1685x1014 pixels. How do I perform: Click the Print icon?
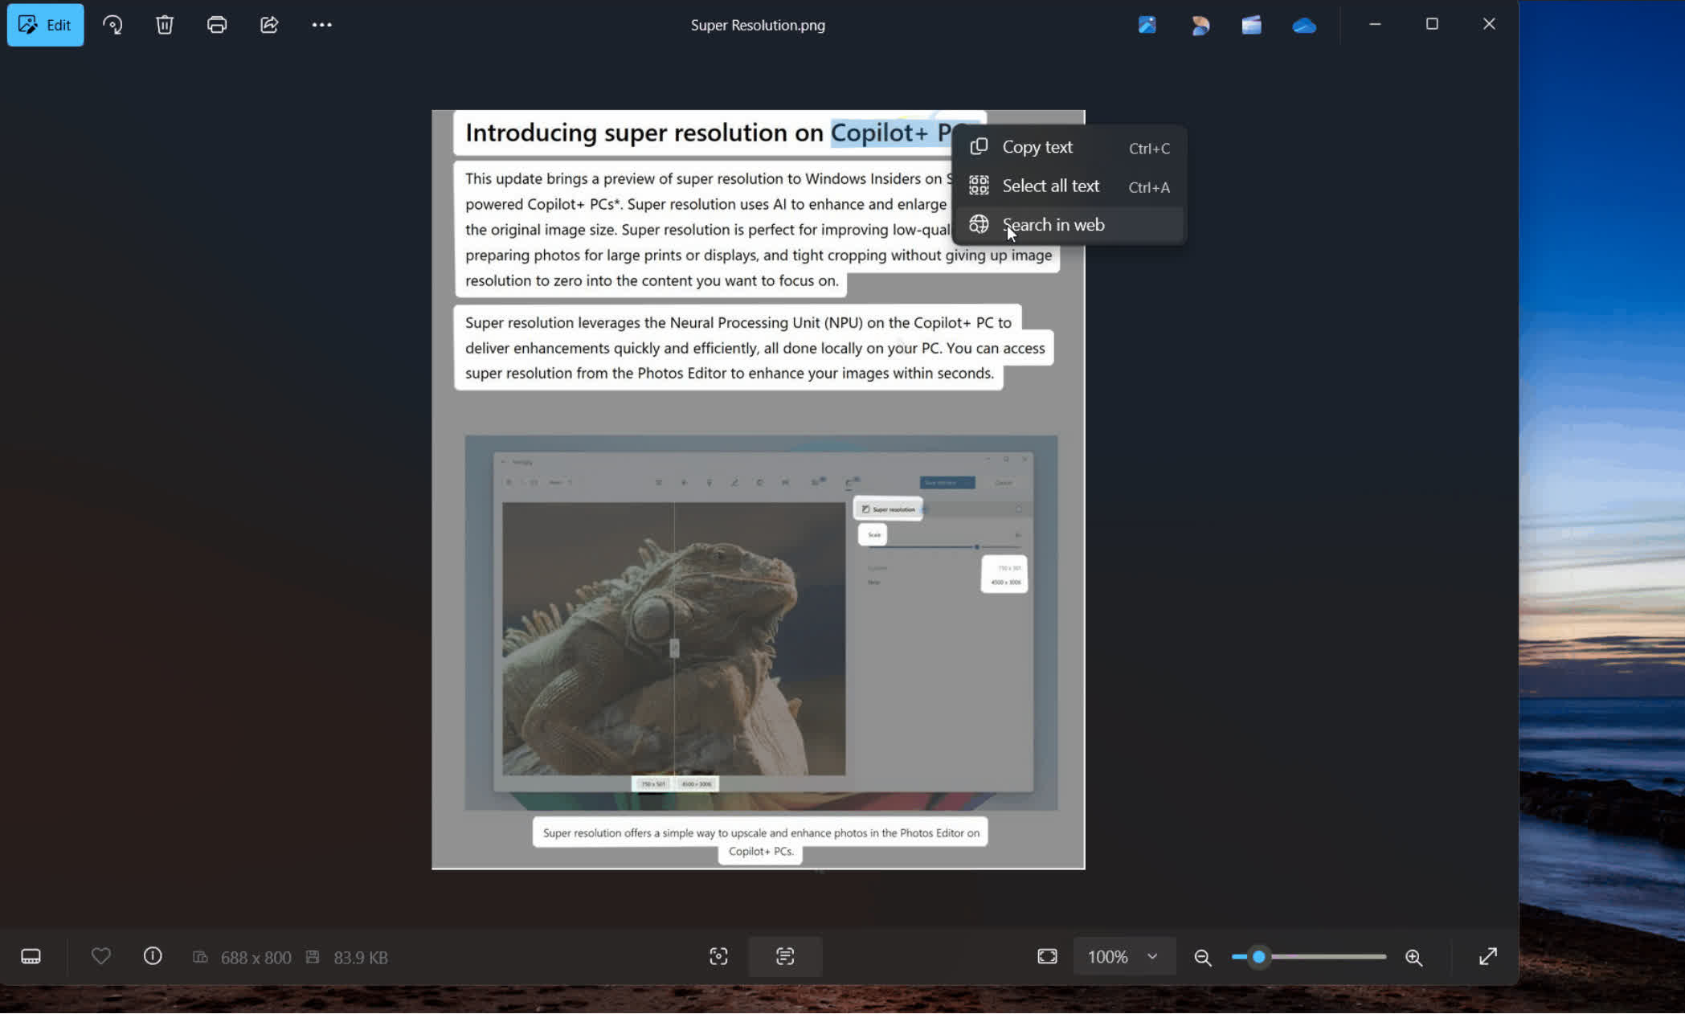coord(217,25)
